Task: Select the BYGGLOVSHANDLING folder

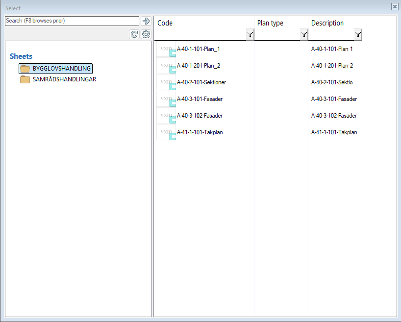Action: pyautogui.click(x=61, y=69)
